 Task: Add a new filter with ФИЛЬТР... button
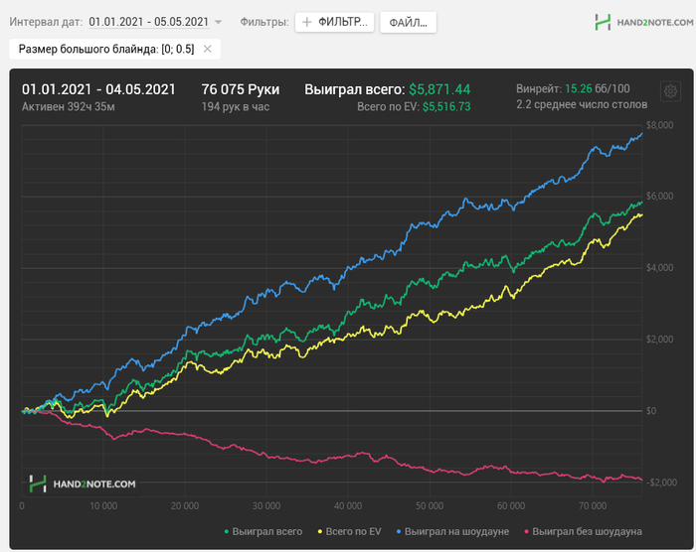tap(335, 22)
